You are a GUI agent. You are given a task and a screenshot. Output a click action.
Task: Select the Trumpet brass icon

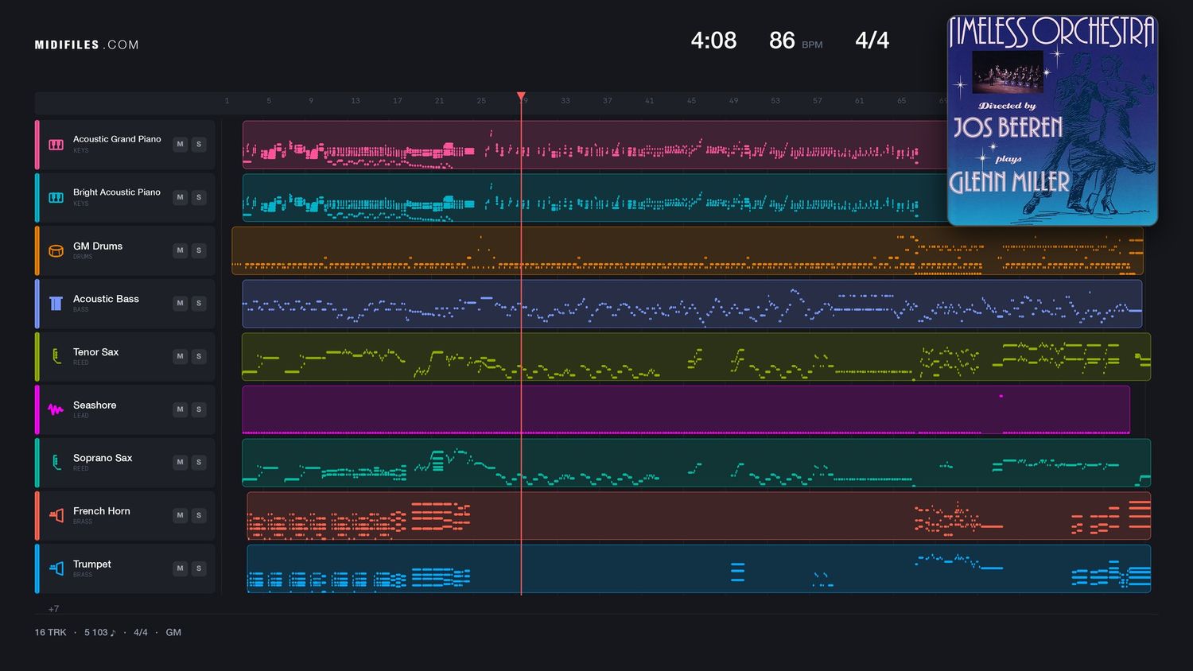tap(56, 568)
